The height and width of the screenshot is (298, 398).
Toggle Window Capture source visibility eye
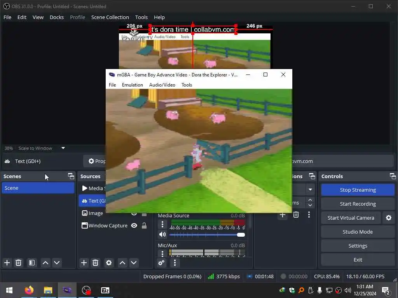[x=134, y=225]
